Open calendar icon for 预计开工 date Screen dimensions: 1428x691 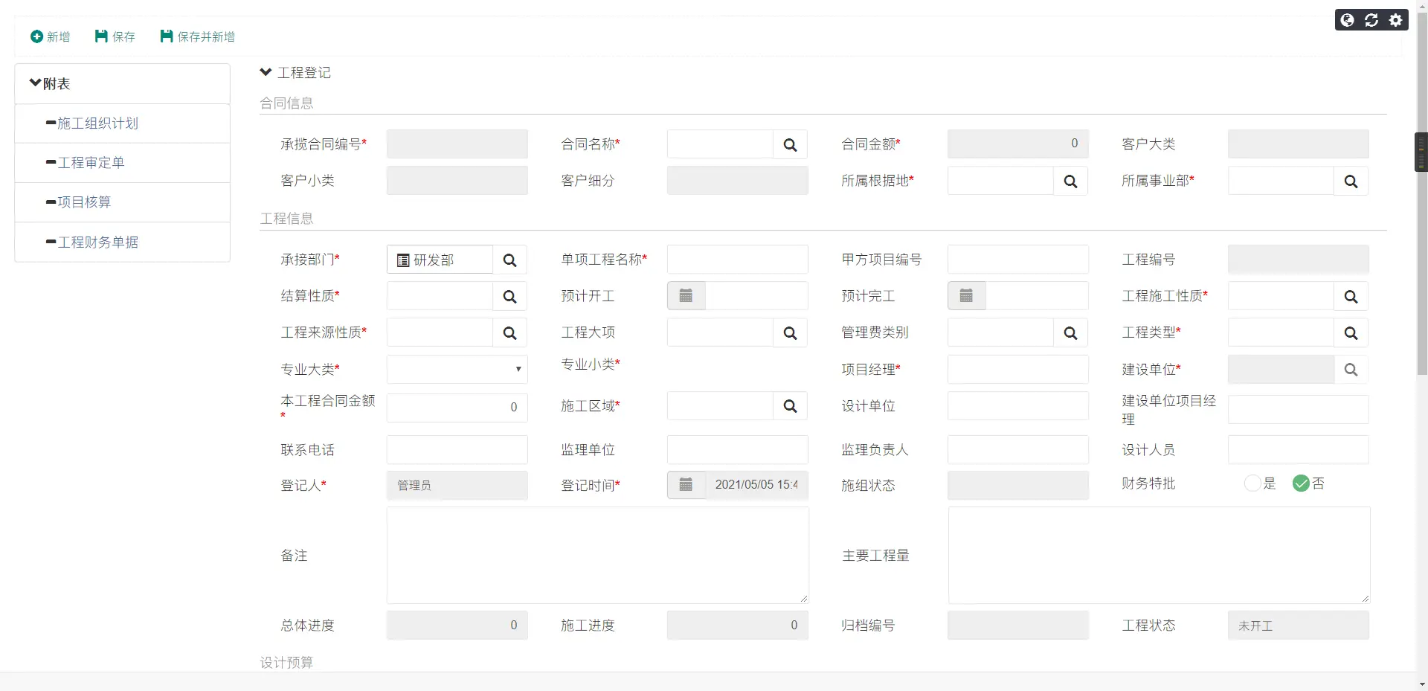point(686,295)
